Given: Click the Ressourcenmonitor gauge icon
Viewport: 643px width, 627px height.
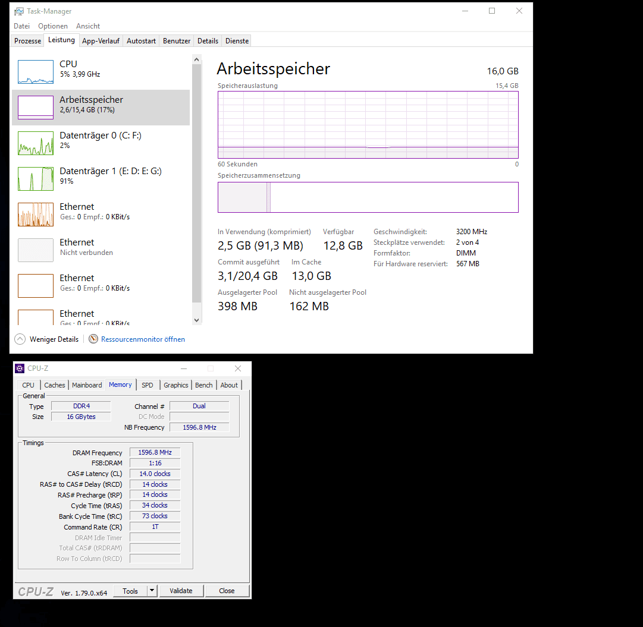Looking at the screenshot, I should (x=93, y=339).
